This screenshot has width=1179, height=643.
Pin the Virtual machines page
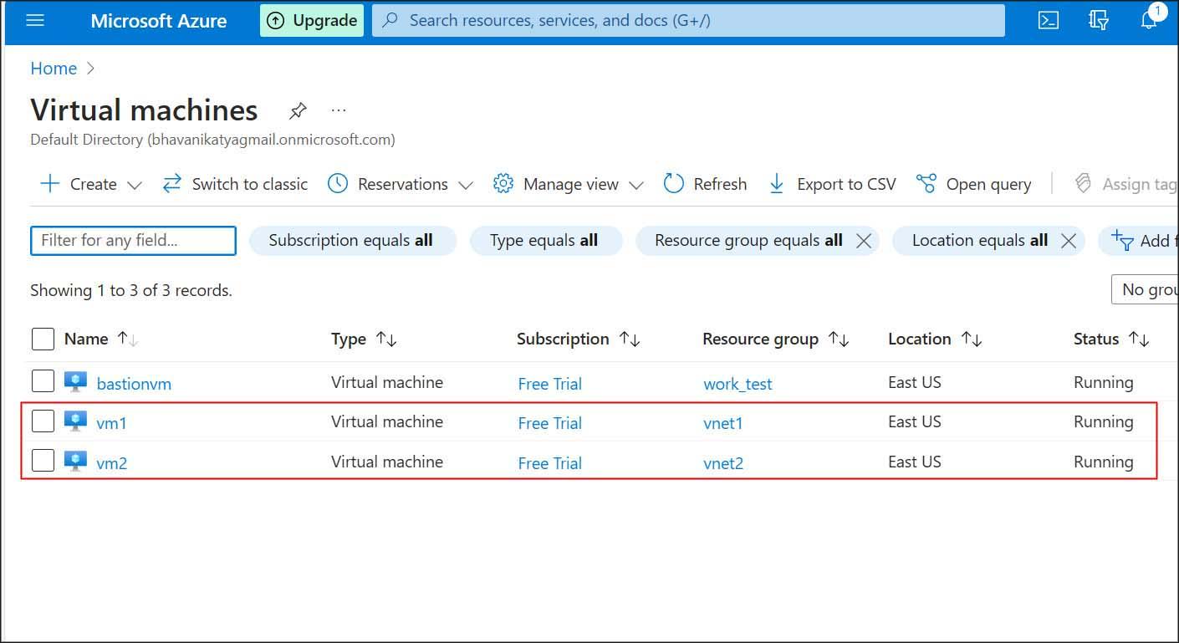point(298,110)
